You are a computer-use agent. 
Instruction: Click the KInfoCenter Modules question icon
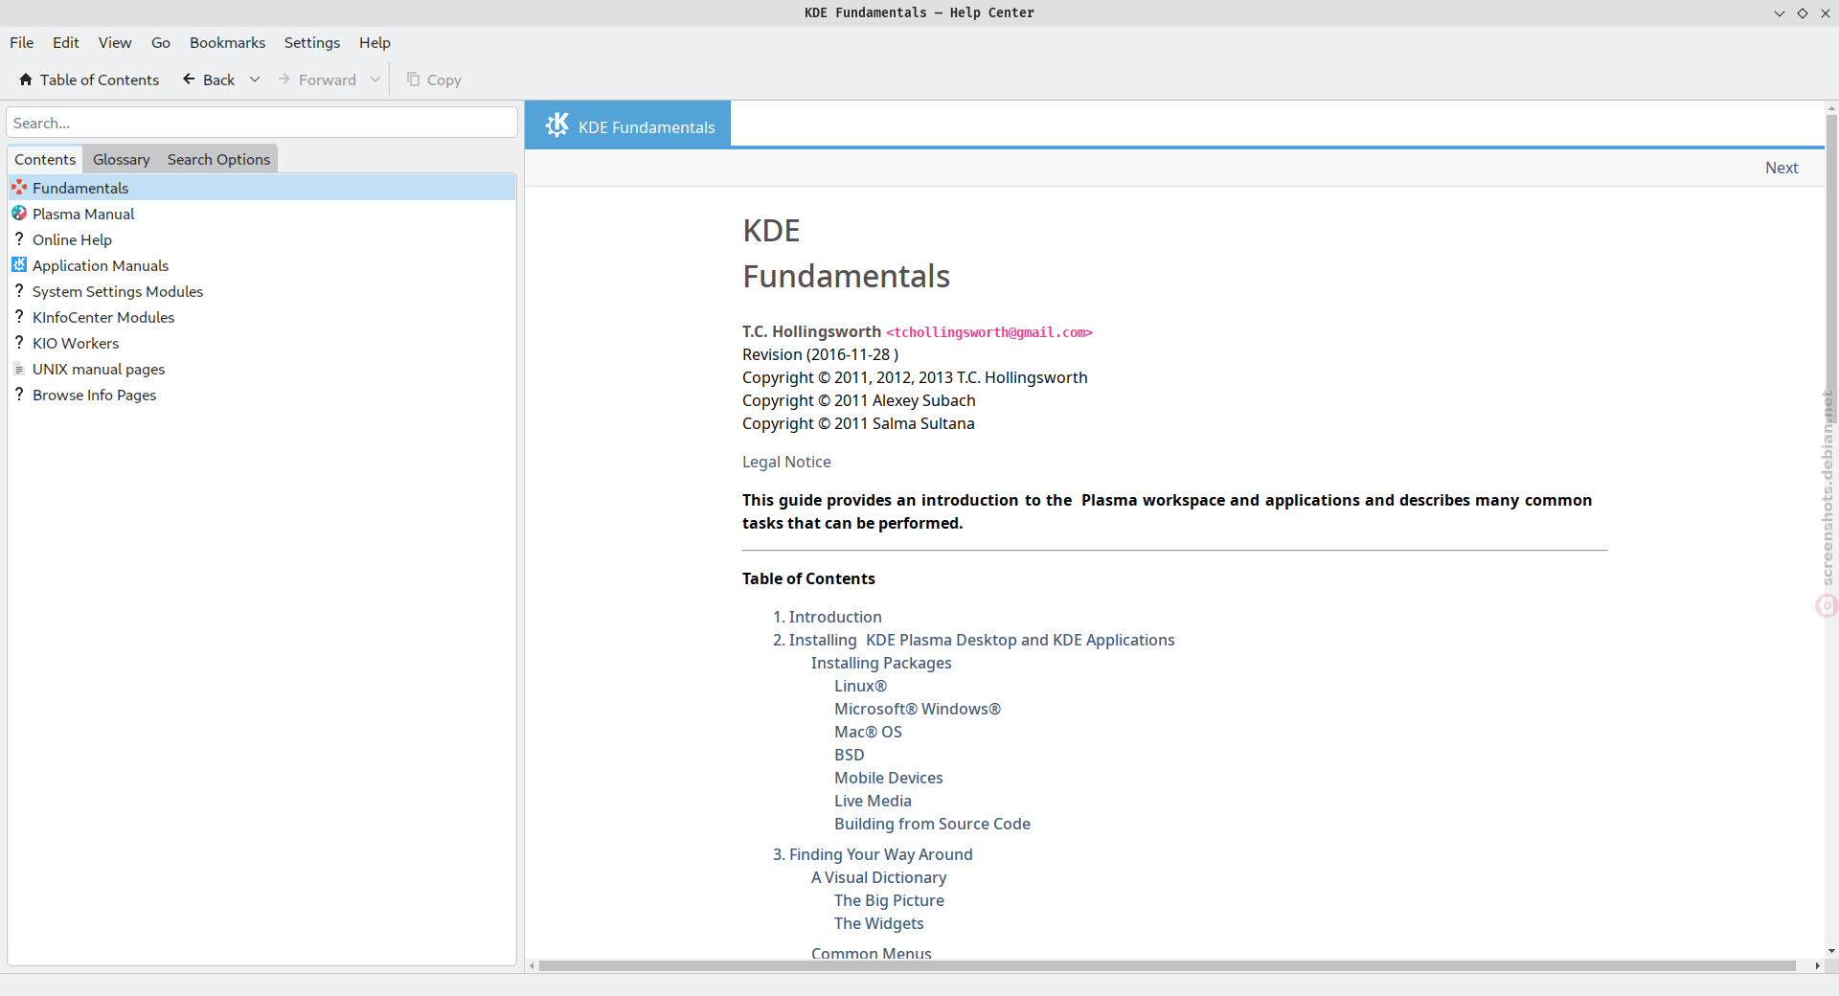pyautogui.click(x=19, y=317)
